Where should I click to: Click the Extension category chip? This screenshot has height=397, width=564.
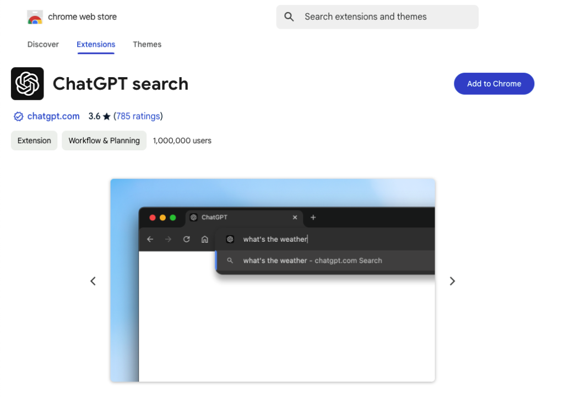(x=34, y=140)
